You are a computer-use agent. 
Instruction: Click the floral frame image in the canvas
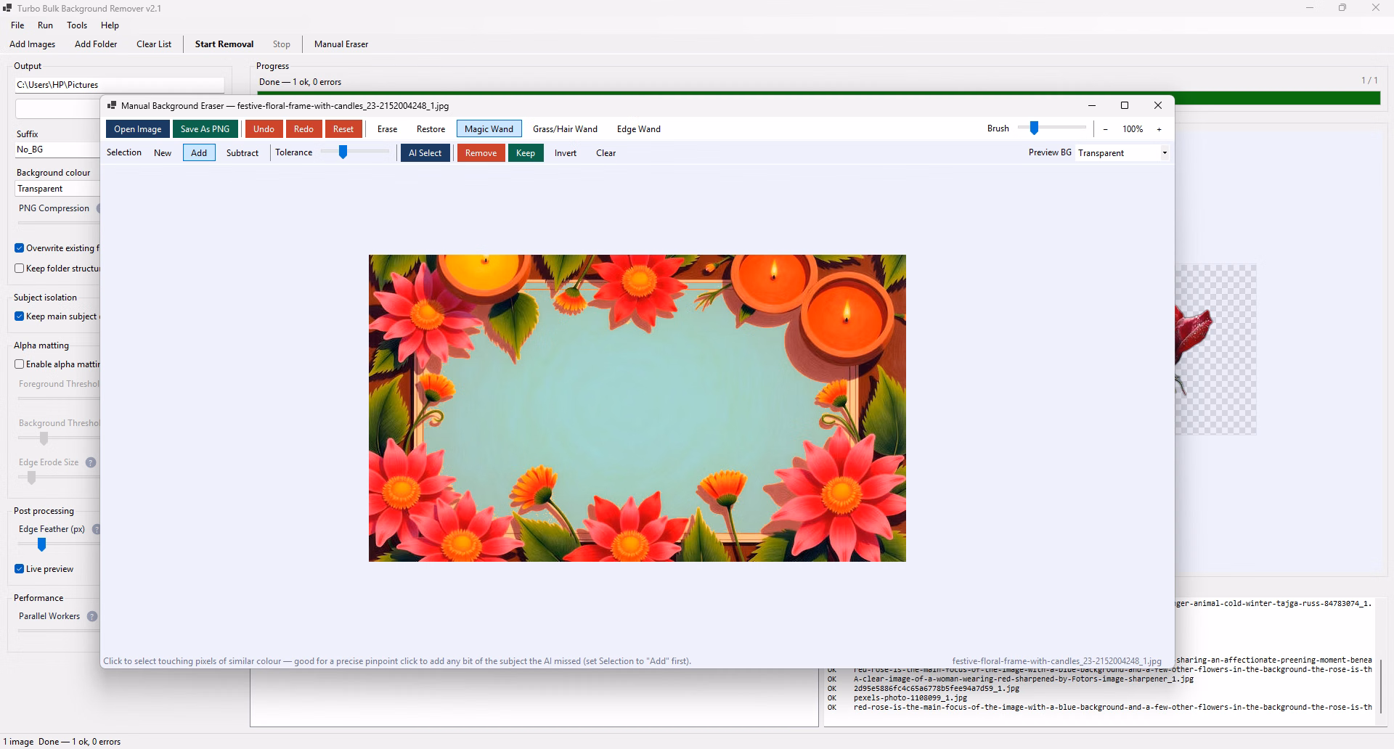point(637,408)
